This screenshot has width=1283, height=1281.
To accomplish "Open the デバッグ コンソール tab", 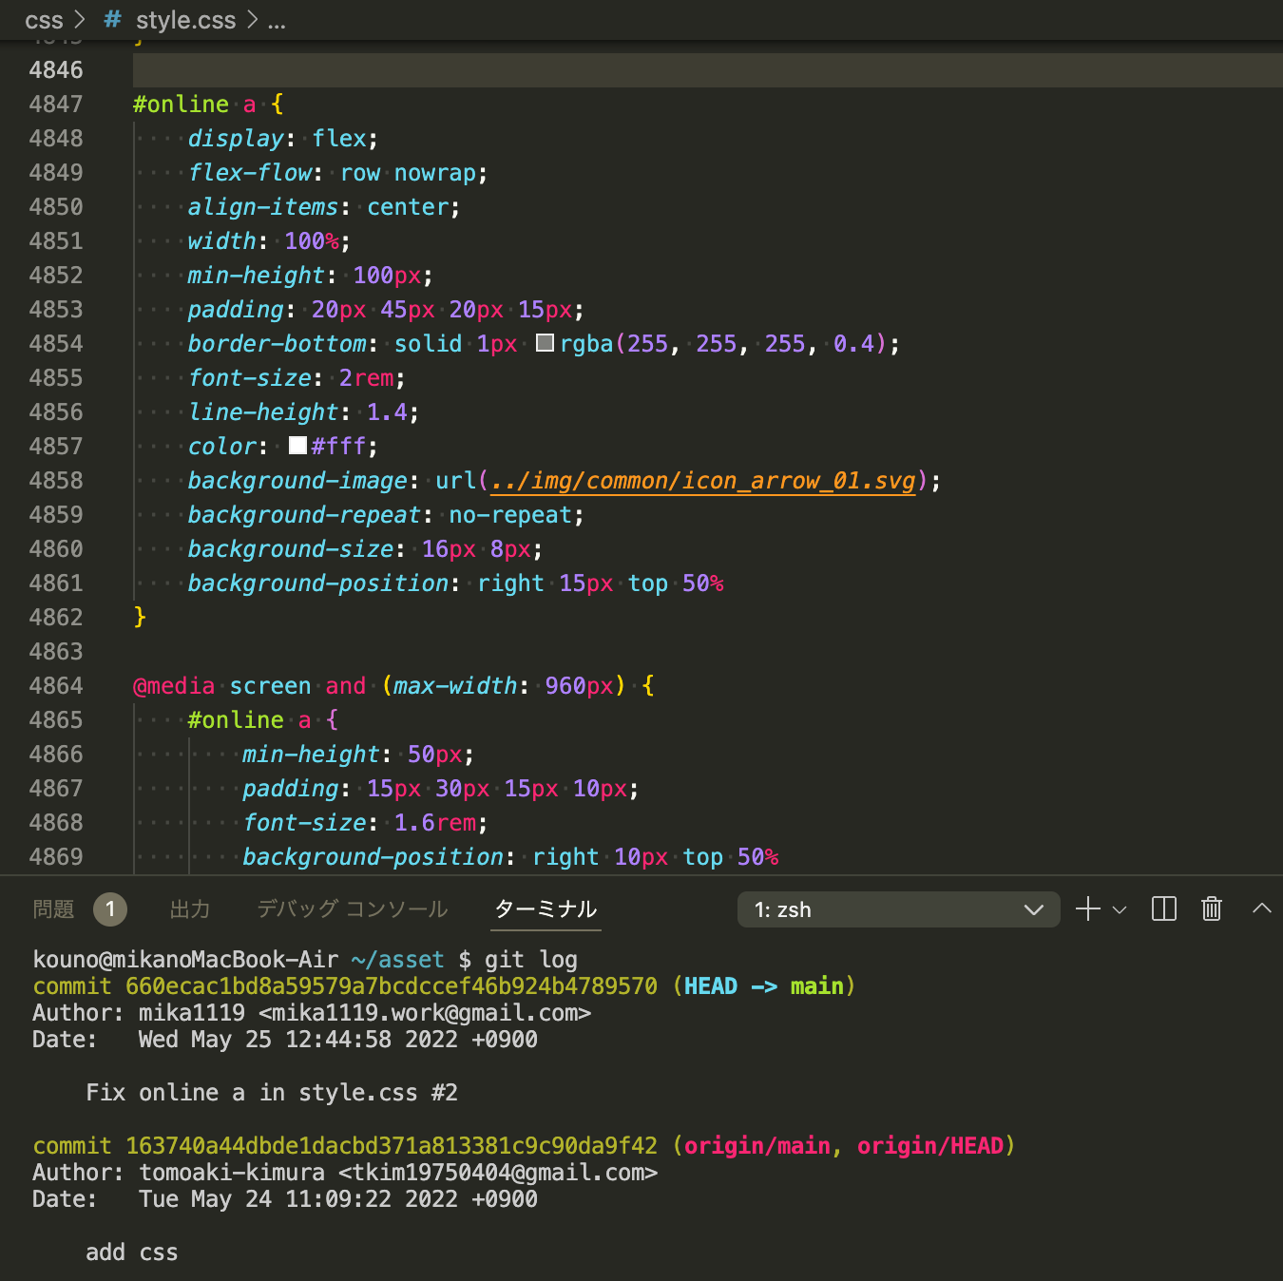I will pos(351,909).
